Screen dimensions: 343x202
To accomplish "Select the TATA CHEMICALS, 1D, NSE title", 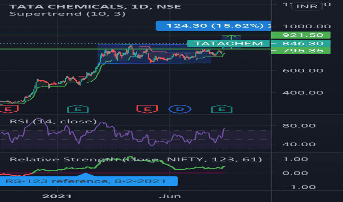I will point(95,7).
